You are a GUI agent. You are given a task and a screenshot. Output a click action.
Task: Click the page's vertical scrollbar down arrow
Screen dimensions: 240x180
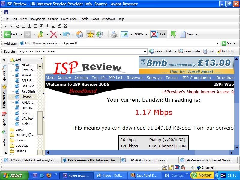point(237,148)
